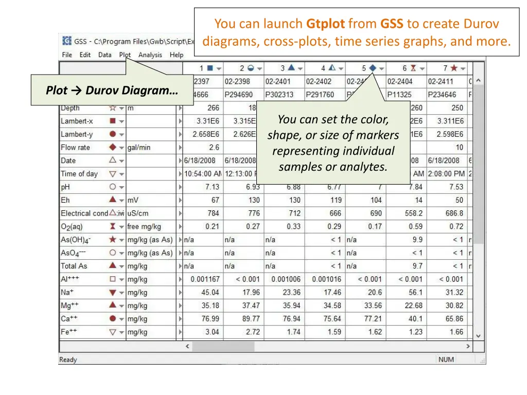Screen dimensions: 527x395
Task: Open sample 2 marker dropdown arrow
Action: point(259,69)
